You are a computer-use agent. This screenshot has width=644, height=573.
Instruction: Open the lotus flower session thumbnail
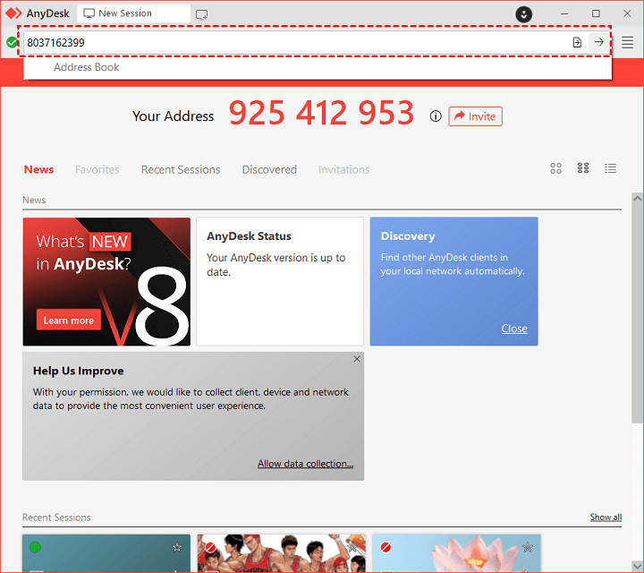(456, 553)
